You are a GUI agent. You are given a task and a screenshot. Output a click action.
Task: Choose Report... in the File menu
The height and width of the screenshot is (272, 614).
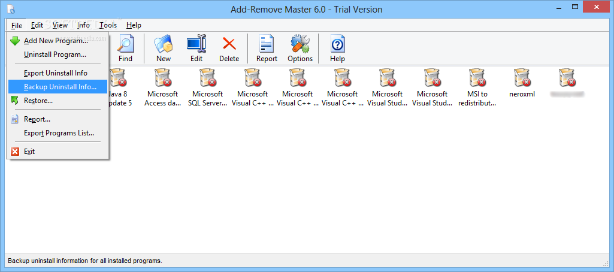click(x=57, y=119)
